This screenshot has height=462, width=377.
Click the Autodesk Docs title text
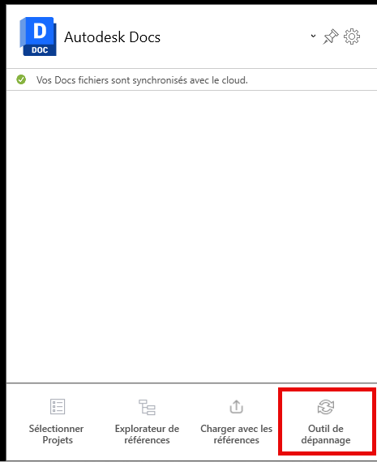(113, 37)
